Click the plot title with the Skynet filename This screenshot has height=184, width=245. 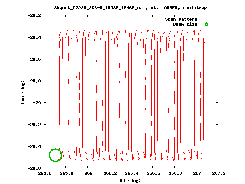pos(131,8)
